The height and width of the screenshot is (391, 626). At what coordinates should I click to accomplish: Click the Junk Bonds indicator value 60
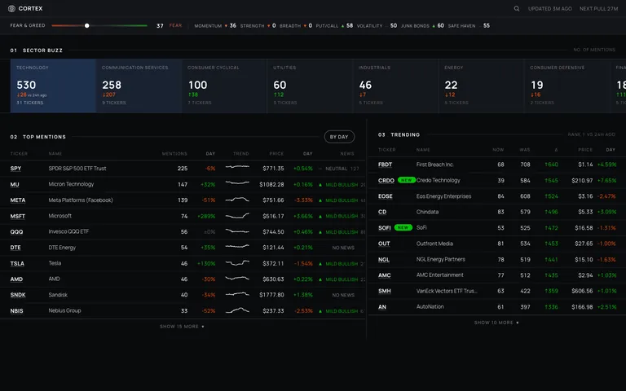tap(440, 25)
